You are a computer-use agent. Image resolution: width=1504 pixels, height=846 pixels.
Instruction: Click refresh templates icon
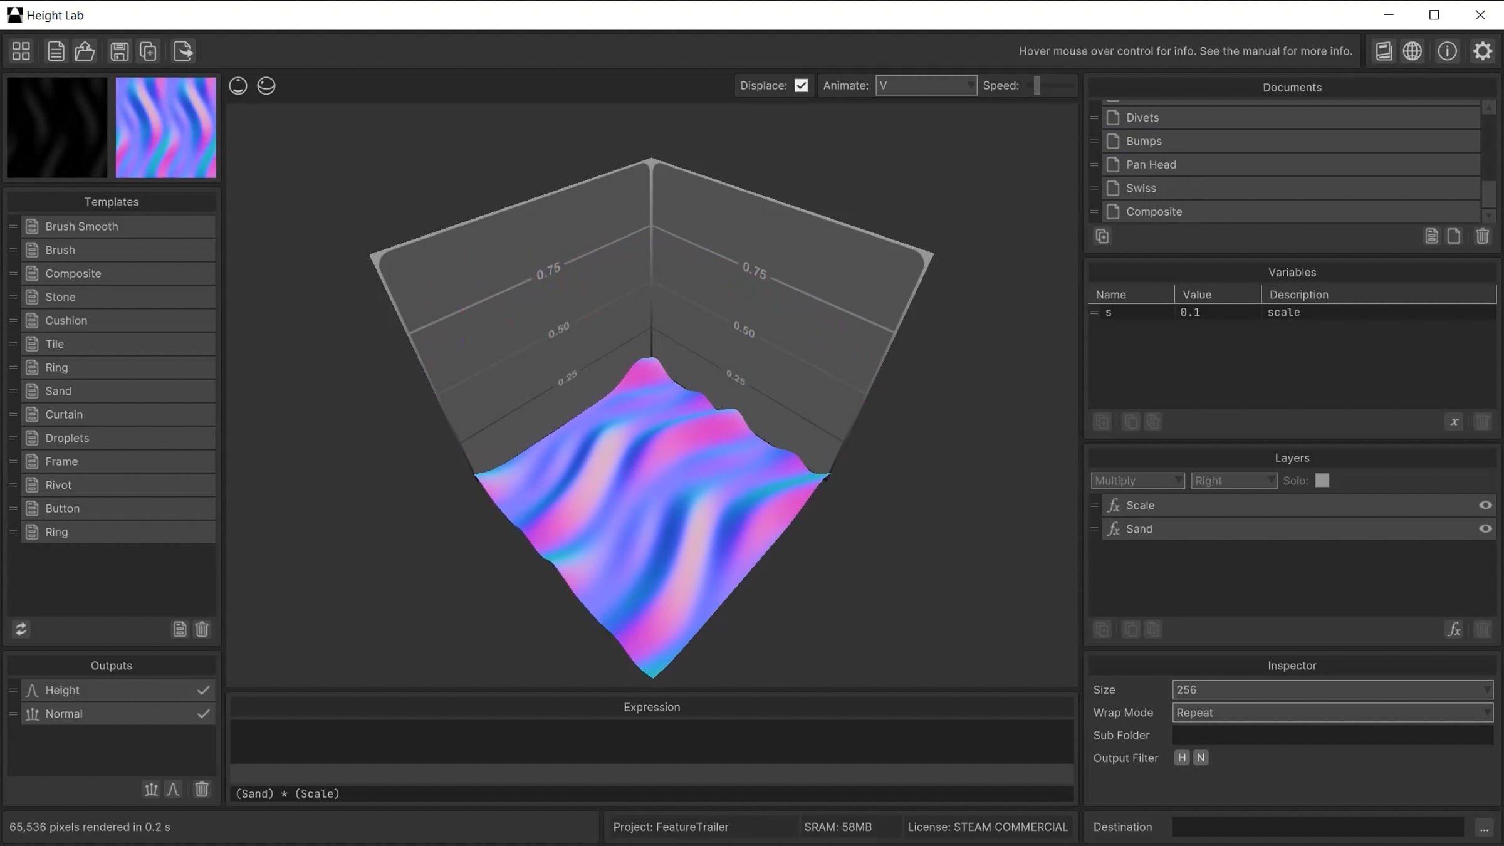[x=21, y=629]
